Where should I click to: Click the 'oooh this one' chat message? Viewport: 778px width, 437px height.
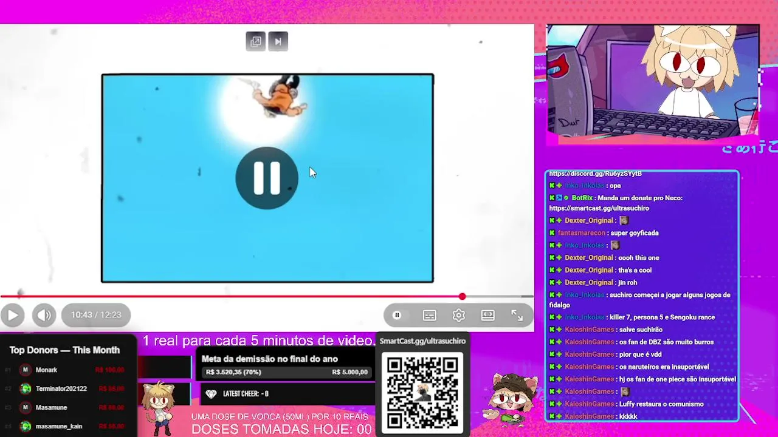639,258
